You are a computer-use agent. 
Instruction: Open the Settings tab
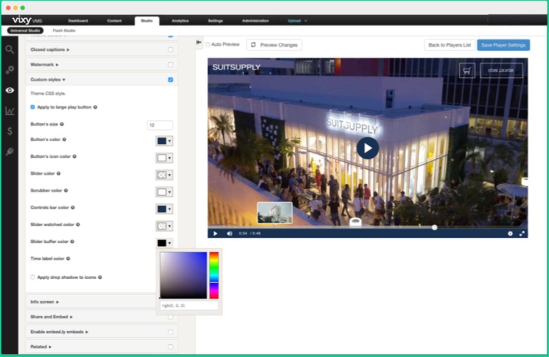coord(215,21)
